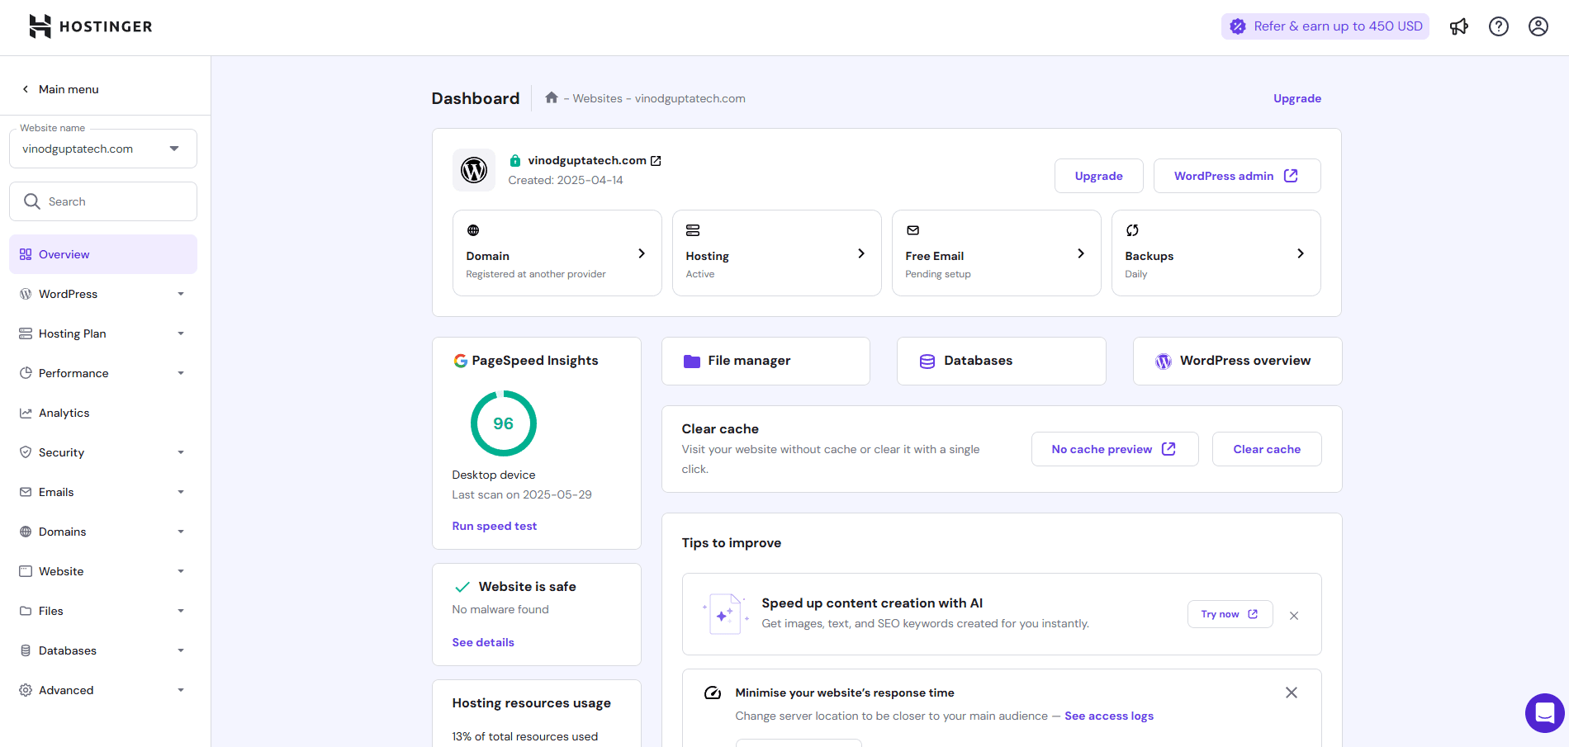Click See details under Website is safe
The height and width of the screenshot is (747, 1569).
(x=483, y=642)
